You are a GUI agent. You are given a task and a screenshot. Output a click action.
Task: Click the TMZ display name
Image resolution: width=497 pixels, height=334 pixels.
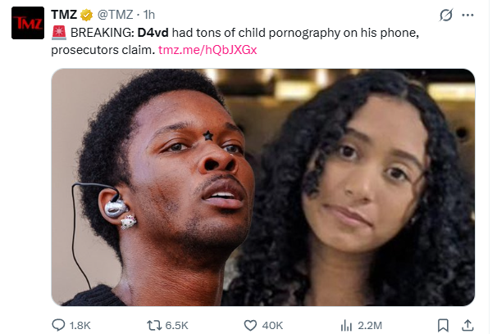(64, 15)
